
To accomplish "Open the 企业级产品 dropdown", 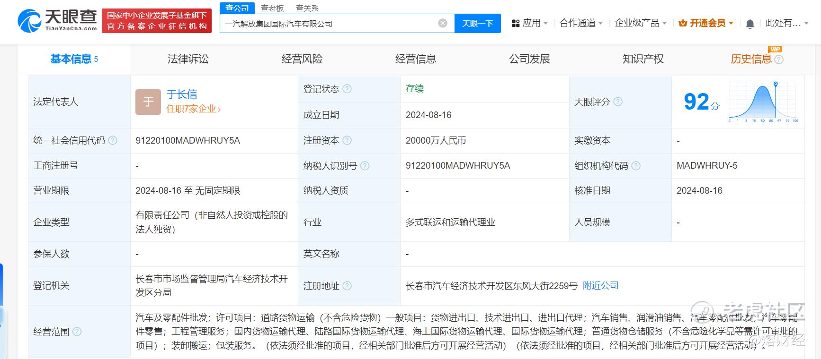I will (640, 23).
